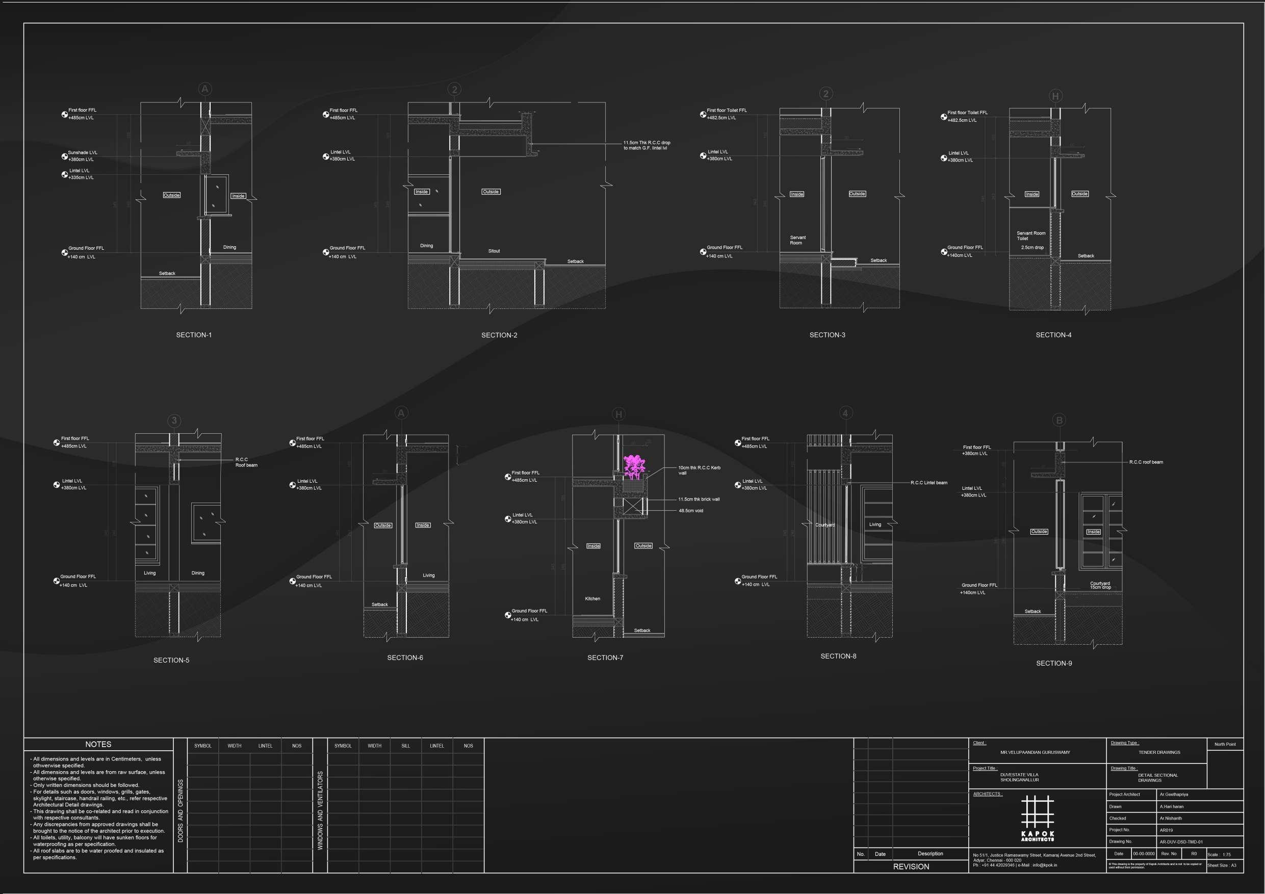The height and width of the screenshot is (894, 1265).
Task: Click Lintel LVL level marker in Section-2
Action: tap(326, 156)
